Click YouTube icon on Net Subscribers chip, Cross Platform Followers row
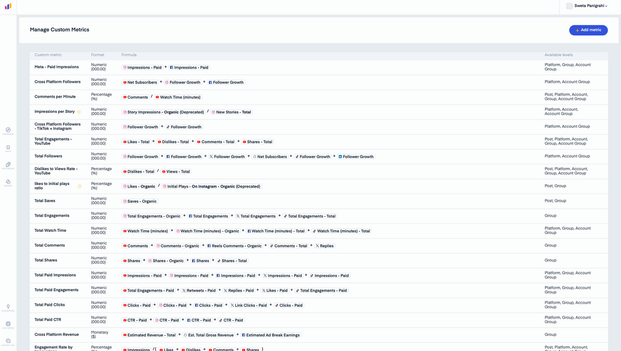621x351 pixels. coord(125,82)
